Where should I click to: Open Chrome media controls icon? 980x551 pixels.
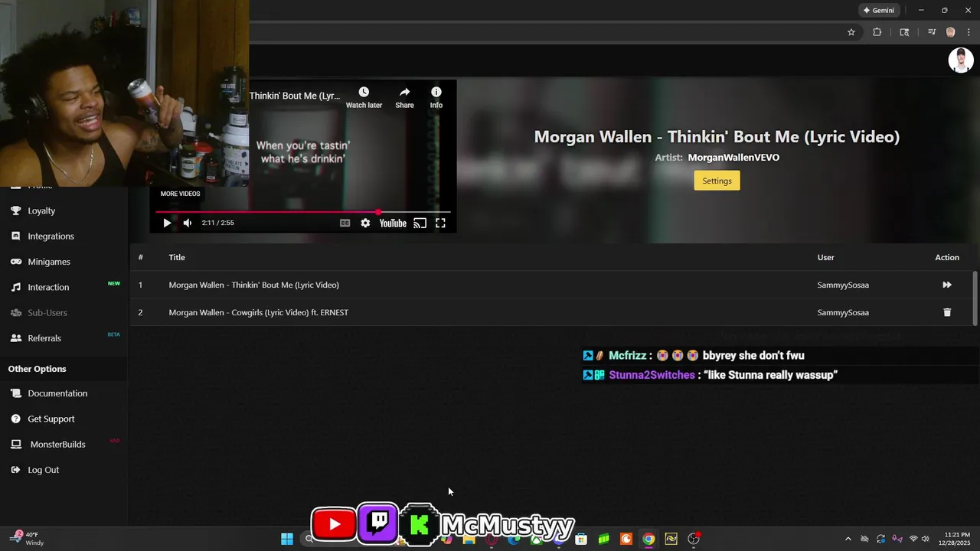tap(932, 32)
